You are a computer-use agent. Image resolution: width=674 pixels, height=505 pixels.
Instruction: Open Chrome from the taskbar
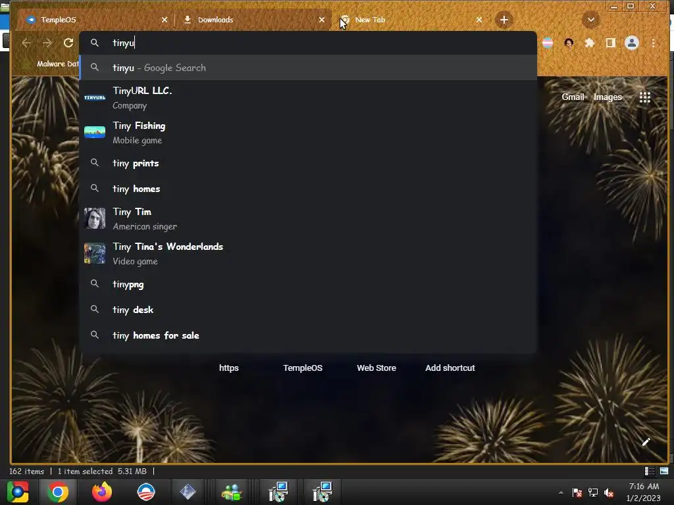coord(58,492)
